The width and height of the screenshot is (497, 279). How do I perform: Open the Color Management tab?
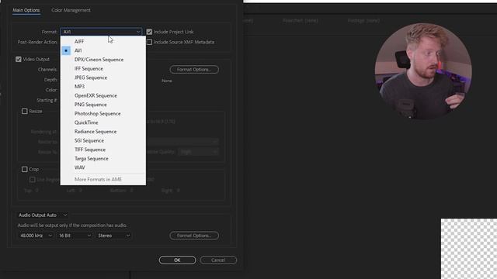(x=71, y=10)
